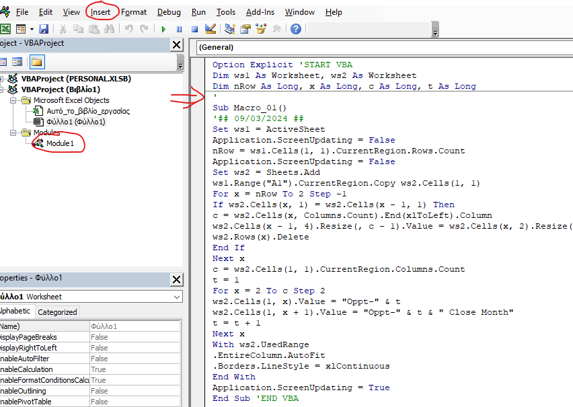Click main toolbar options overflow arrow
The height and width of the screenshot is (407, 573).
pos(435,29)
